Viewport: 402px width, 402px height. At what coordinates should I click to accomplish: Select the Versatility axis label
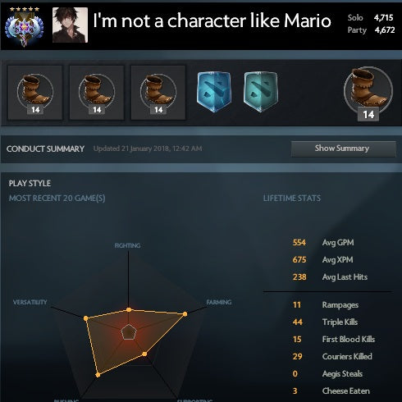tap(30, 302)
